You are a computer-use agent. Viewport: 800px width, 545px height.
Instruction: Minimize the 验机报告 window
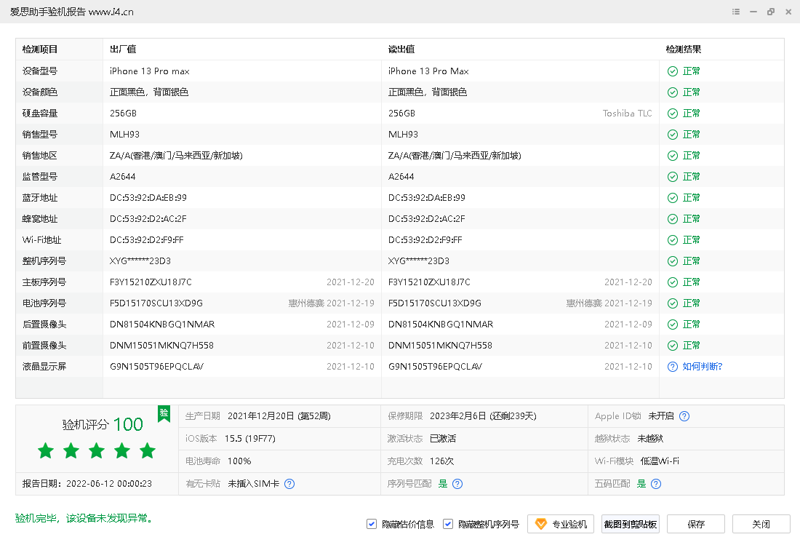click(x=753, y=12)
